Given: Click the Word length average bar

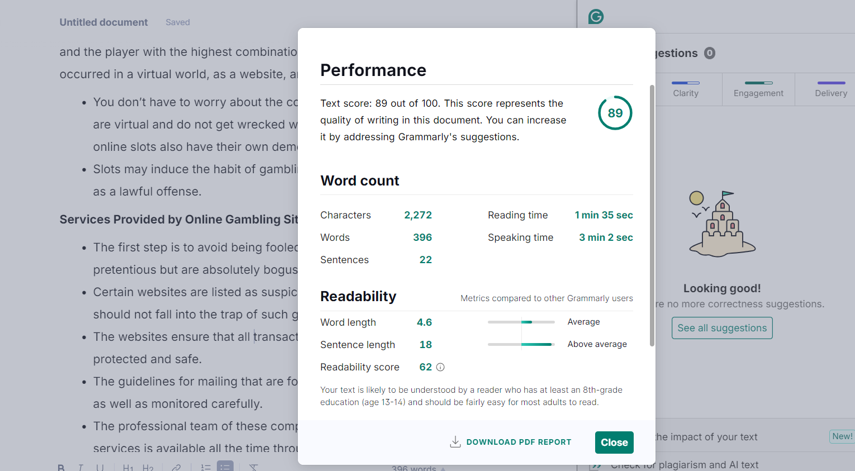Looking at the screenshot, I should (521, 322).
